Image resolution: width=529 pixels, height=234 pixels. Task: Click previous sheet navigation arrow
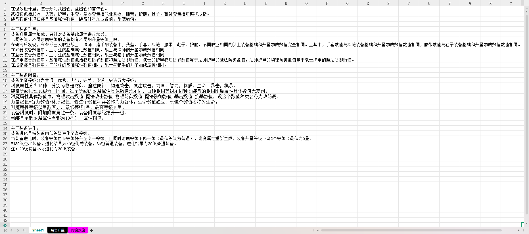(12, 230)
